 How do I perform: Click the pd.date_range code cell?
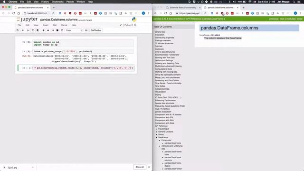(x=83, y=51)
